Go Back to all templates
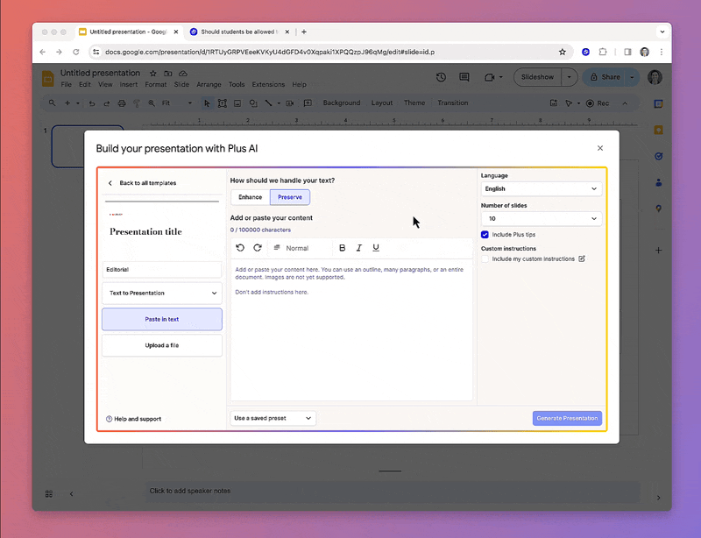This screenshot has height=538, width=701. pos(143,183)
